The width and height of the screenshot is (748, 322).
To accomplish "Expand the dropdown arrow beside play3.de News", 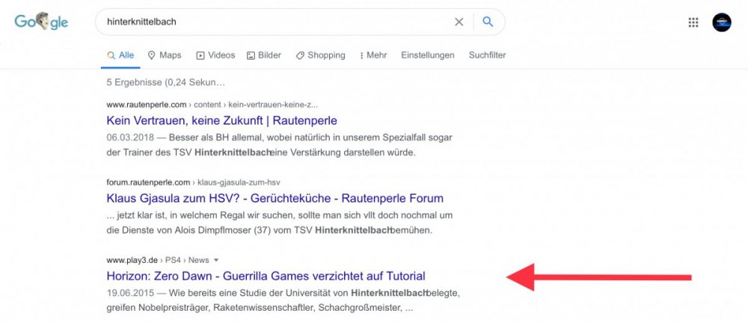I will tap(216, 260).
